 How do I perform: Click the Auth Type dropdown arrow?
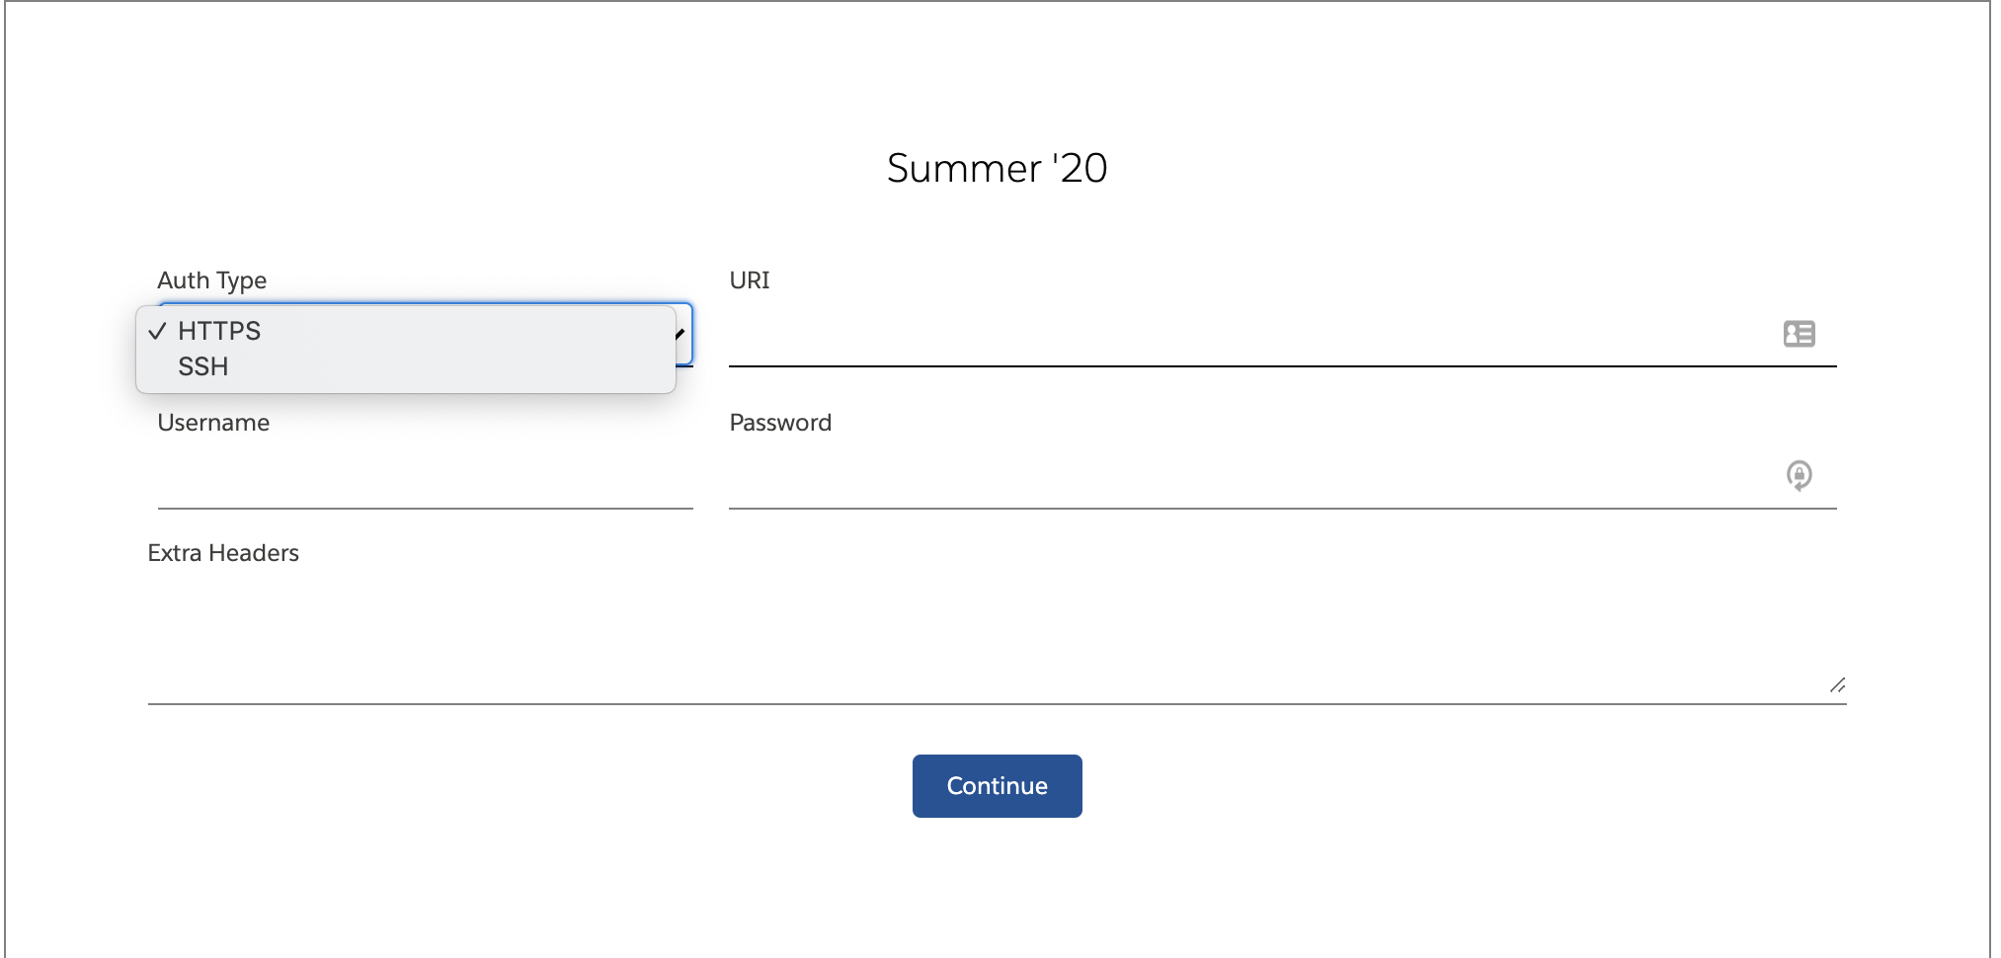pyautogui.click(x=681, y=334)
